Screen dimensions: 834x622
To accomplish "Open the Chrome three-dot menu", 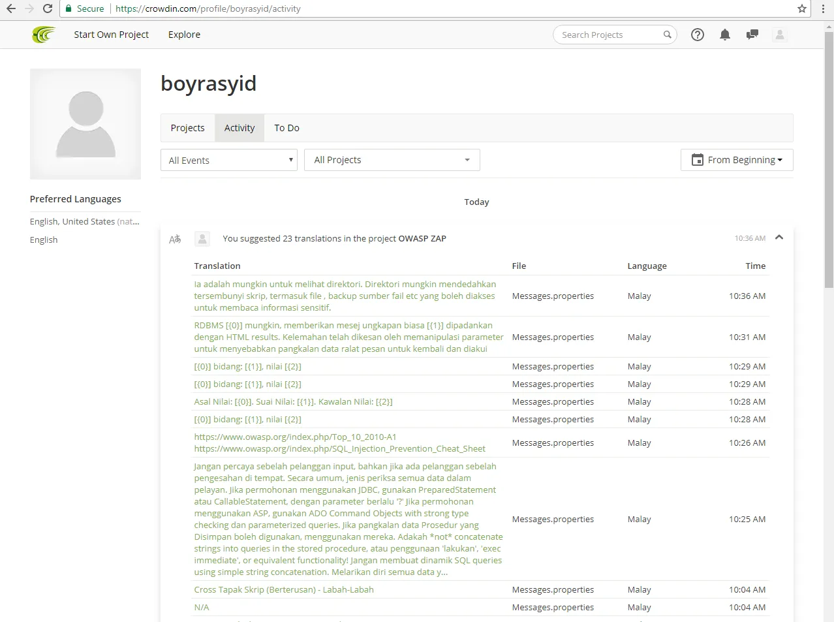I will click(823, 8).
